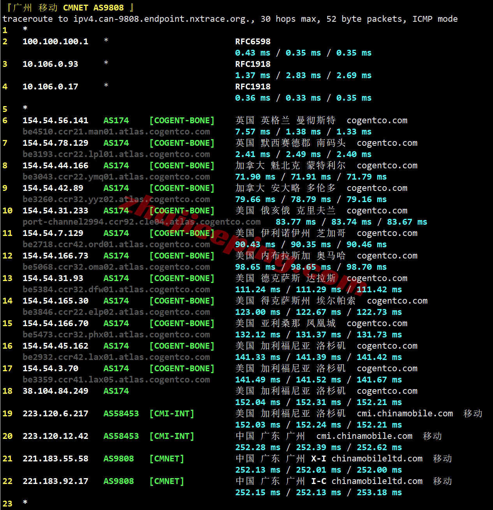
Task: Click latency line "252.28 ms / 252.39 ms / 252.62 ms"
Action: 319,447
